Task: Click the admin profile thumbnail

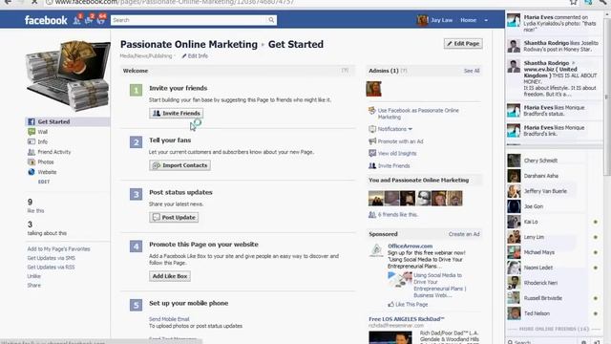Action: coord(373,89)
